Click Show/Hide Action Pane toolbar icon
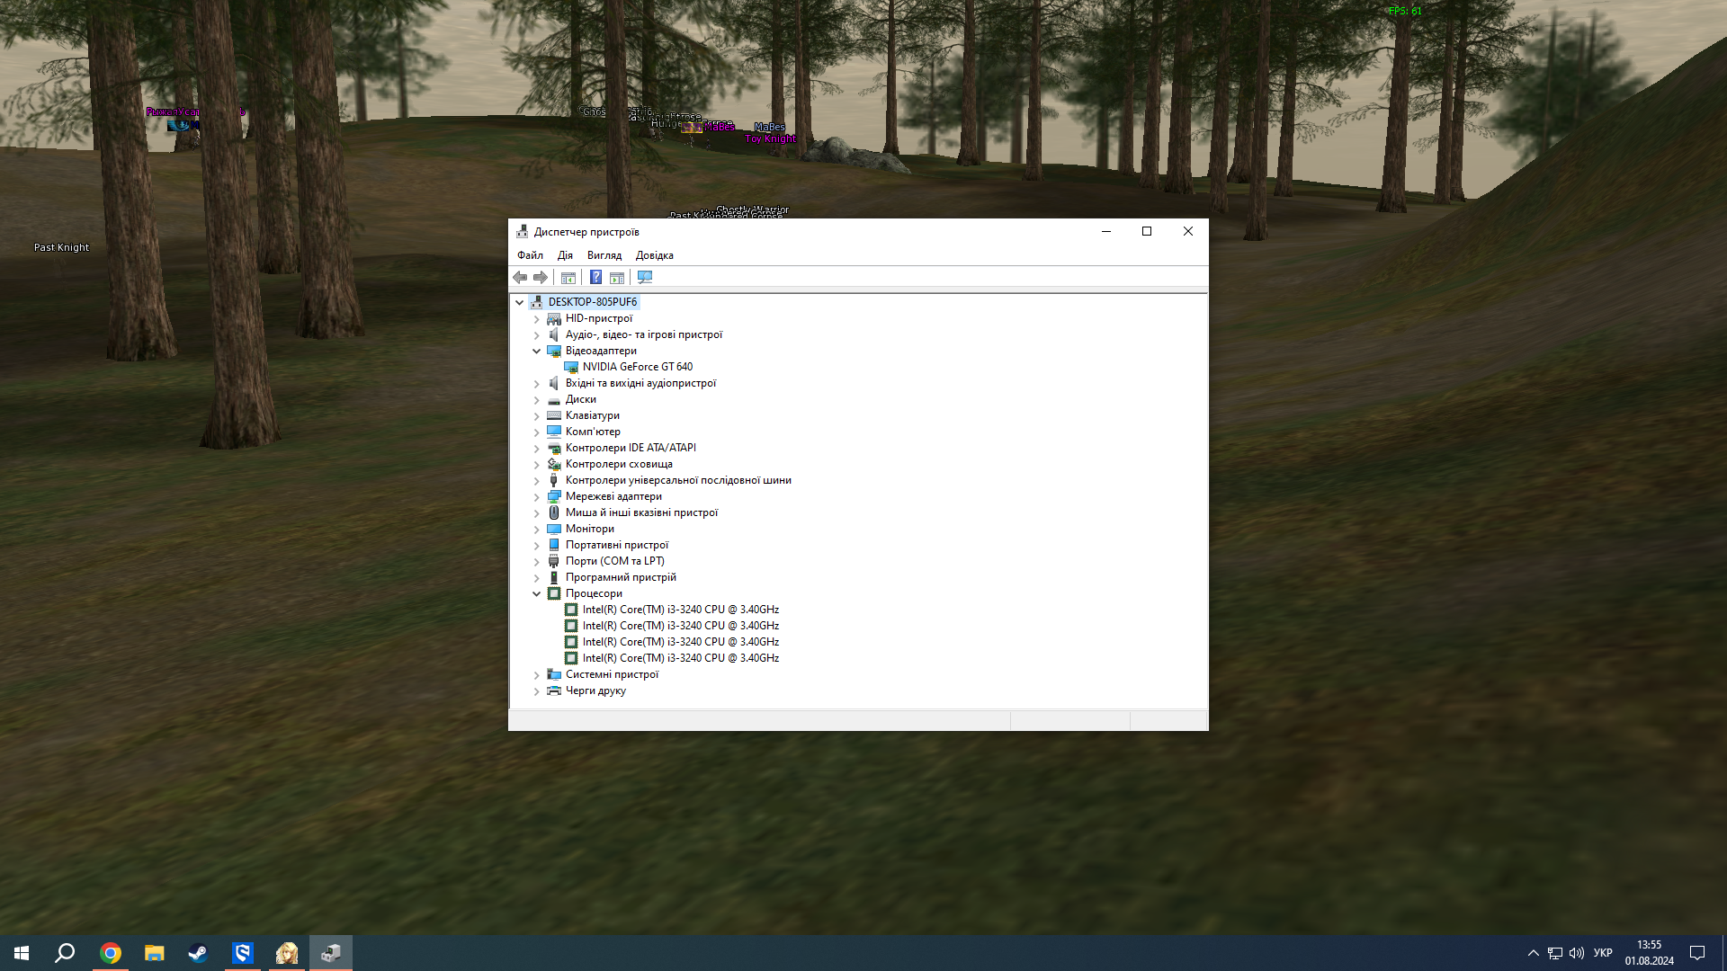Screen dimensions: 1727x971 (617, 277)
